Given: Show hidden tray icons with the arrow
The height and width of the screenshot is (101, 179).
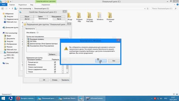Looking at the screenshot, I should [x=152, y=98].
